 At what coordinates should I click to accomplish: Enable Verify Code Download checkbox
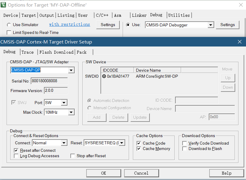pos(185,143)
